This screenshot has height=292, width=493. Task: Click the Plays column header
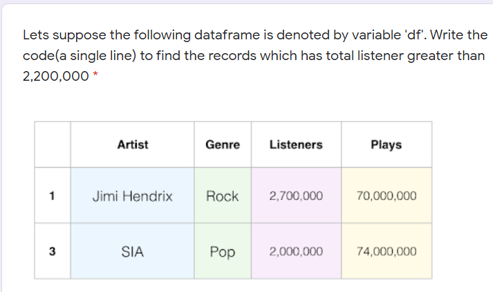[387, 144]
